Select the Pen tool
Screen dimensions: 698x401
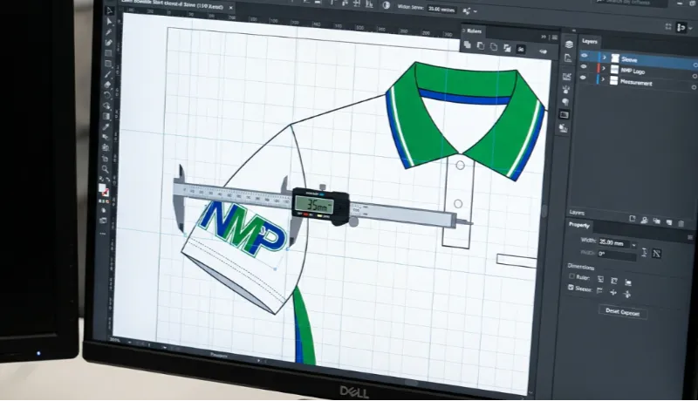coord(108,32)
